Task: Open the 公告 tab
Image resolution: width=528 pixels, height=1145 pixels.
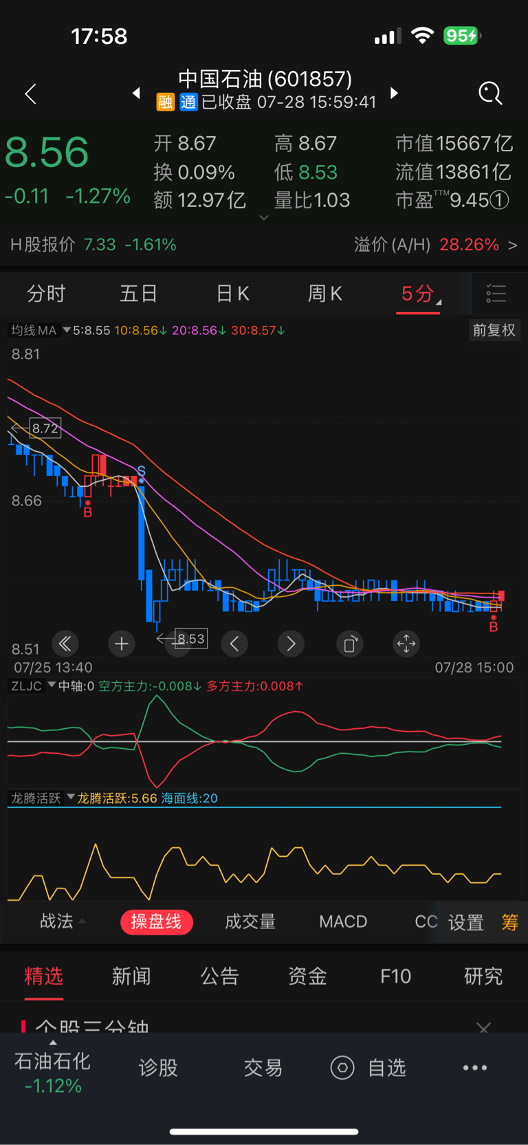Action: [220, 976]
